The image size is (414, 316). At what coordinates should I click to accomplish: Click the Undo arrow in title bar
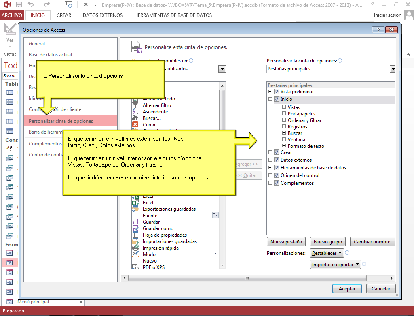(31, 4)
